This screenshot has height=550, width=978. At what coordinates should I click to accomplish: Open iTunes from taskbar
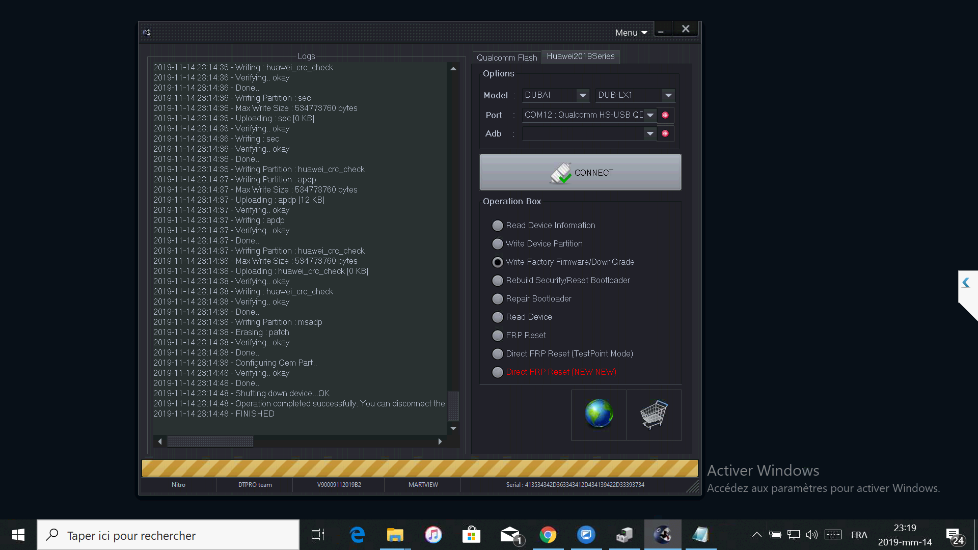click(x=433, y=535)
